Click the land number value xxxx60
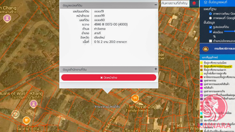Screen dimensions: 235x132 99,20
